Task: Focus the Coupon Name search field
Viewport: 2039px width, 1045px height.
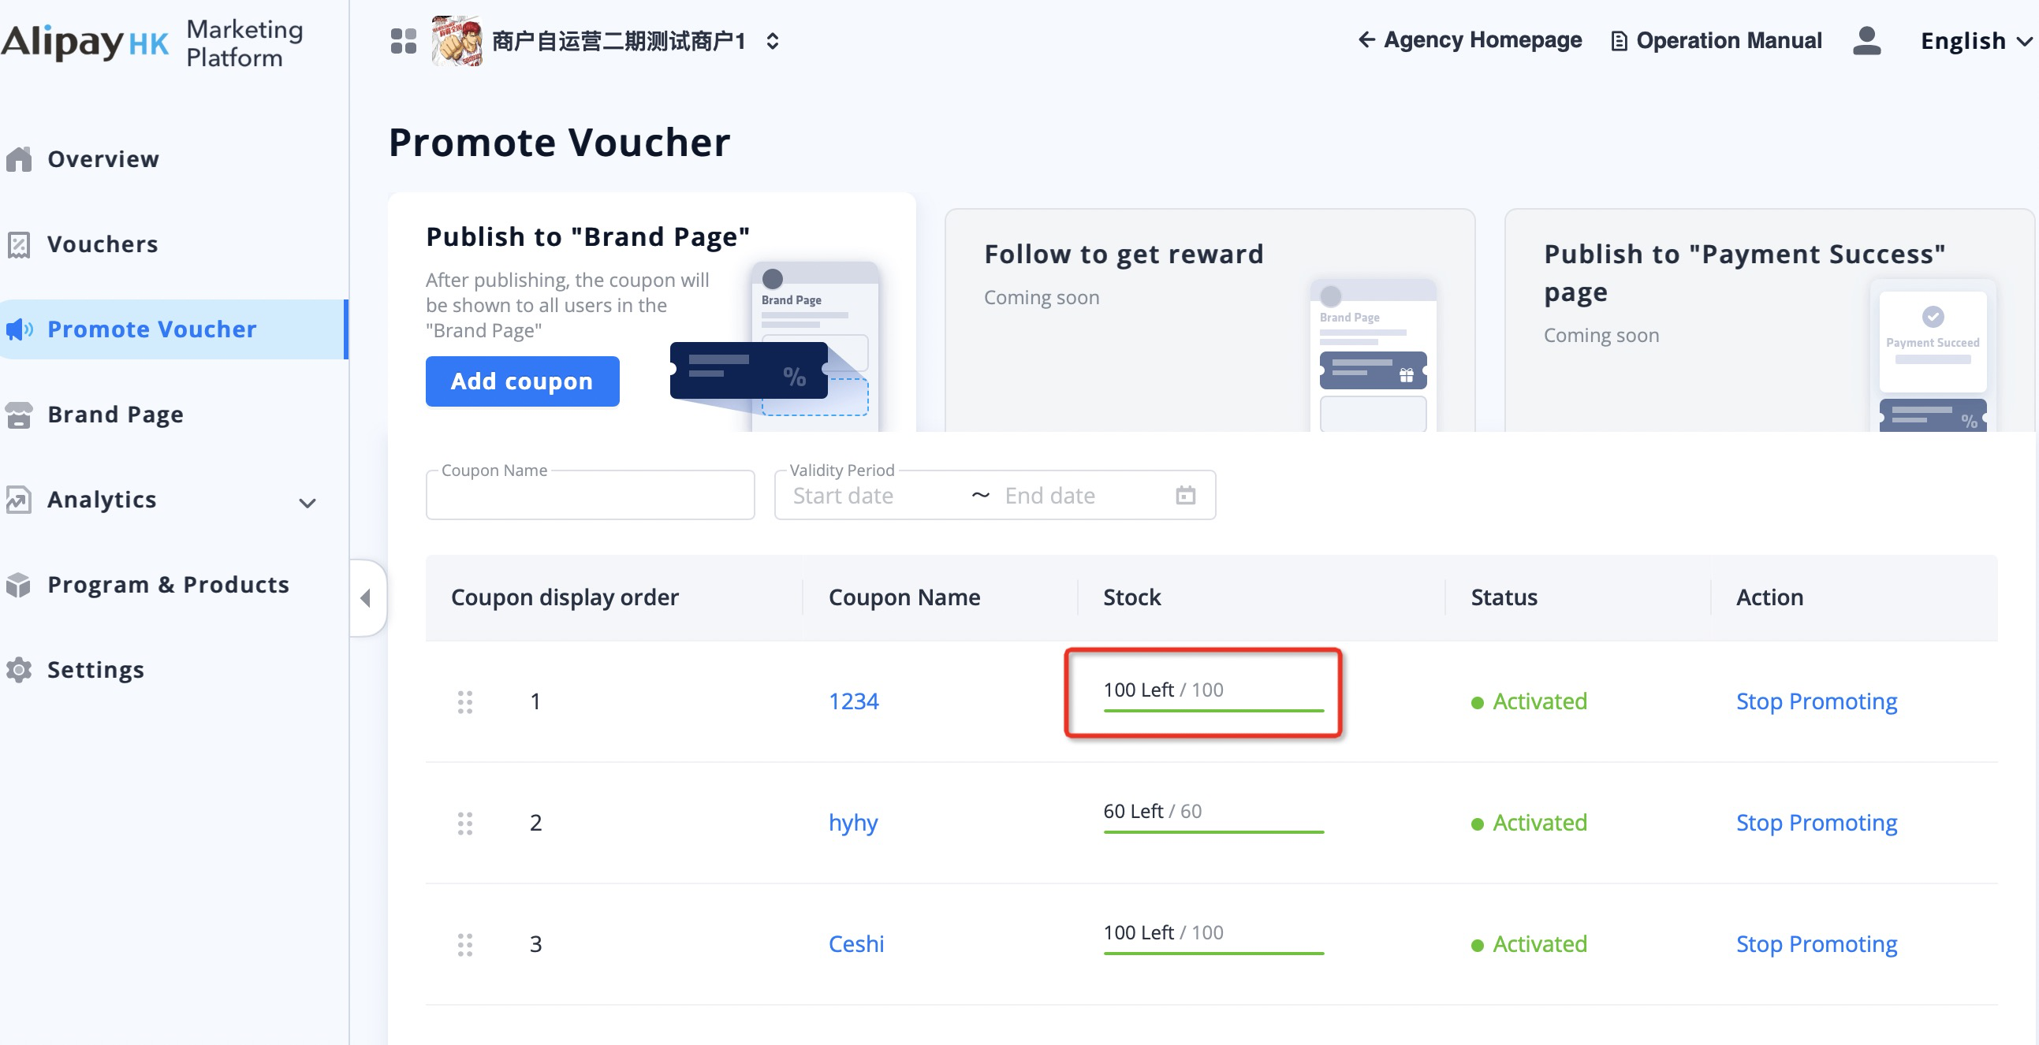Action: tap(590, 497)
